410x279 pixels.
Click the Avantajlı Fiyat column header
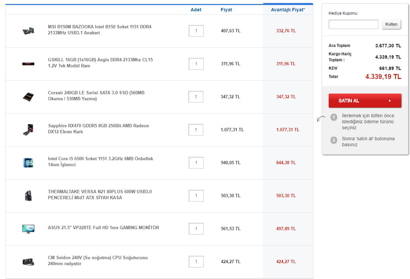pyautogui.click(x=288, y=10)
